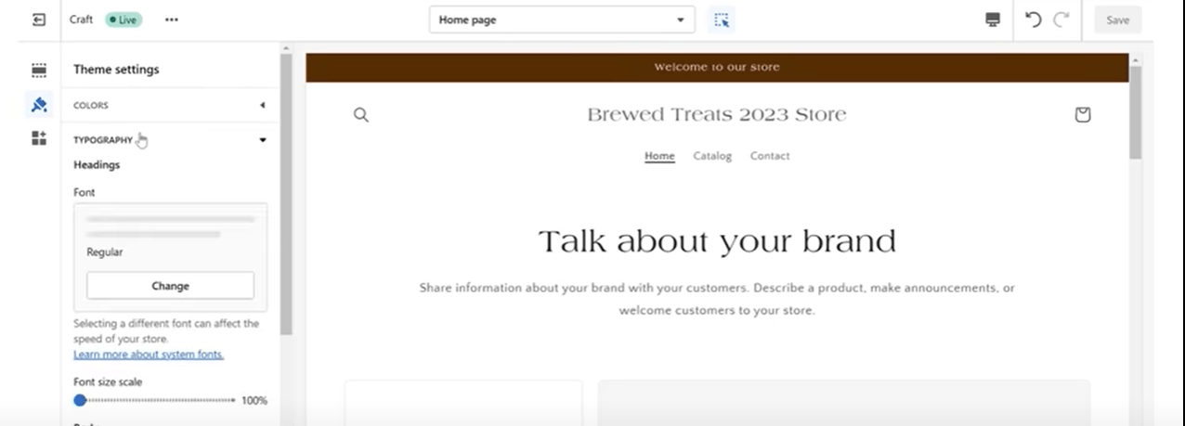Select the Theme settings paintbrush icon

[39, 105]
